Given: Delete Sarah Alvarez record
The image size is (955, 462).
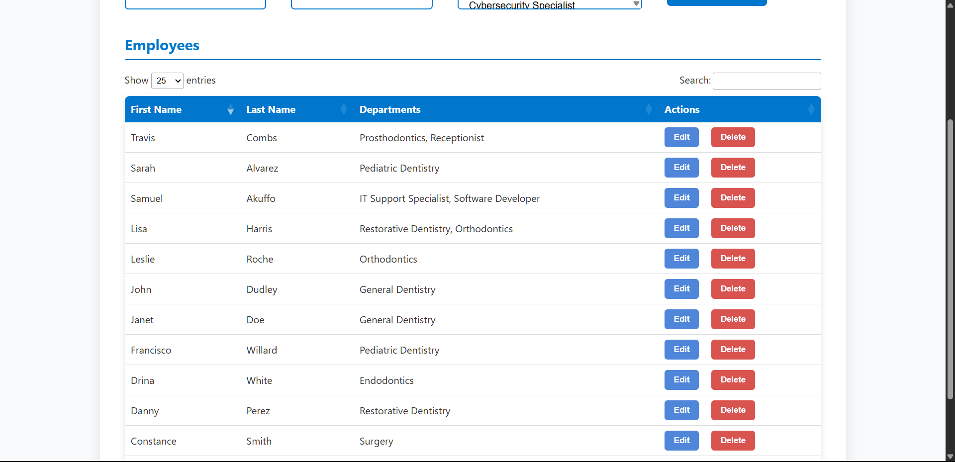Looking at the screenshot, I should (733, 168).
